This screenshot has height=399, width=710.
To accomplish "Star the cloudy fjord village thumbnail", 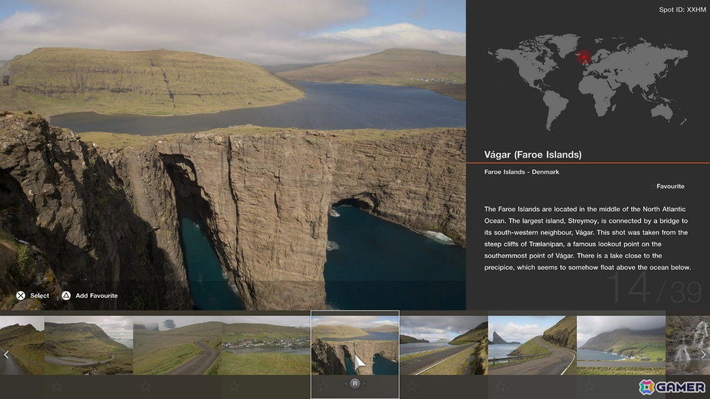I will click(x=589, y=387).
